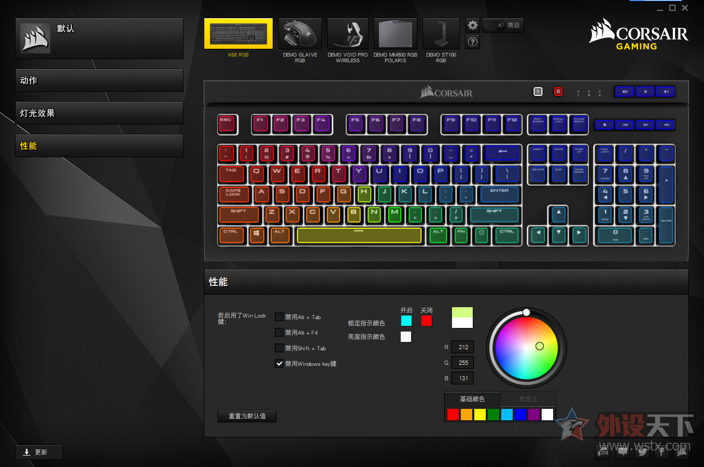Select the next track media key
Viewport: 704px width, 467px height.
[x=666, y=125]
